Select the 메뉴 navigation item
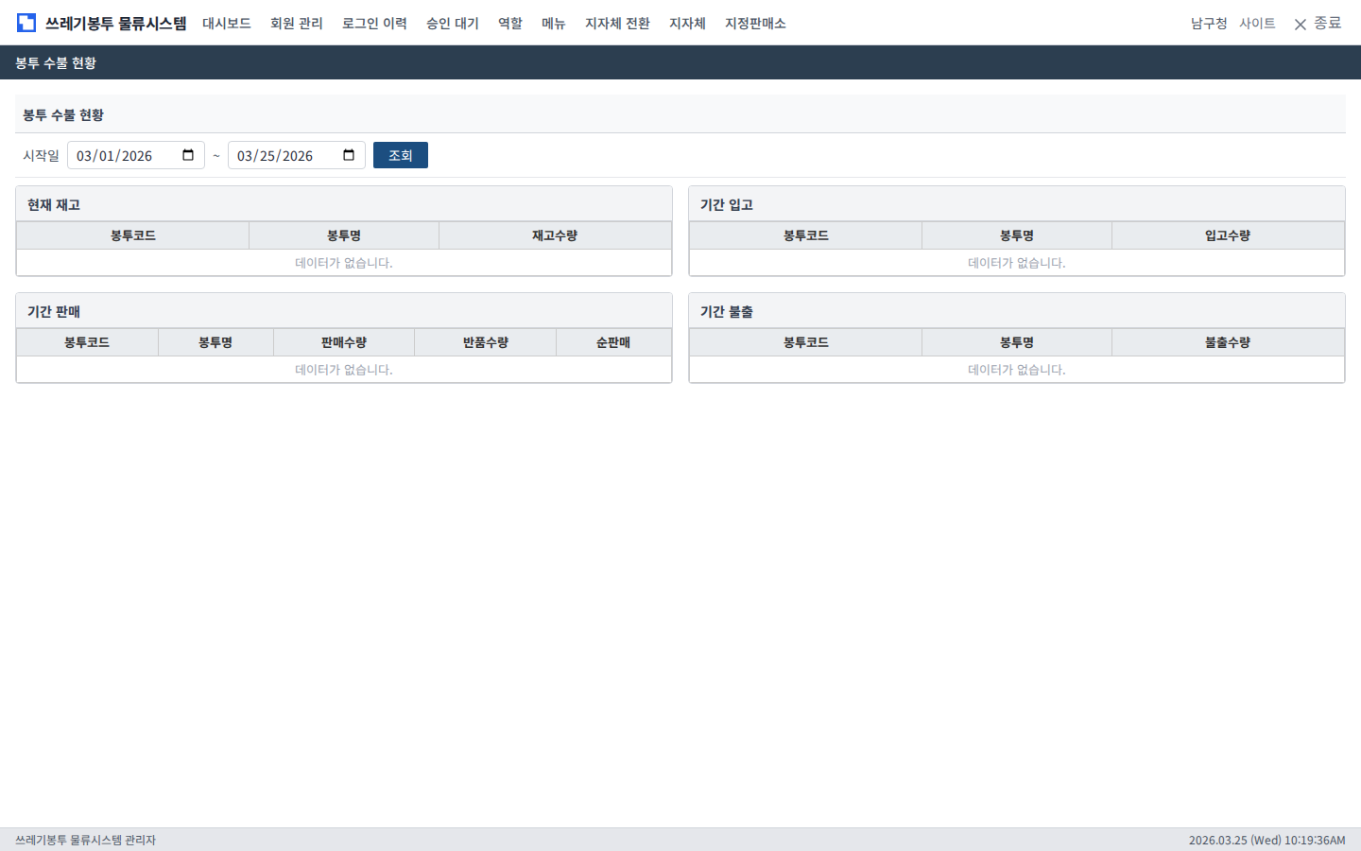The height and width of the screenshot is (851, 1361). click(x=554, y=24)
